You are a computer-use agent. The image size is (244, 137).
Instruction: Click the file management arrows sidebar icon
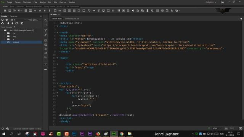point(46,24)
